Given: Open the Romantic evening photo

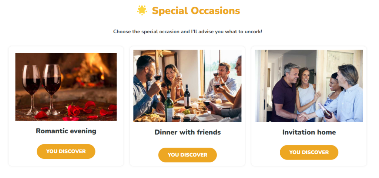Looking at the screenshot, I should pyautogui.click(x=66, y=87).
